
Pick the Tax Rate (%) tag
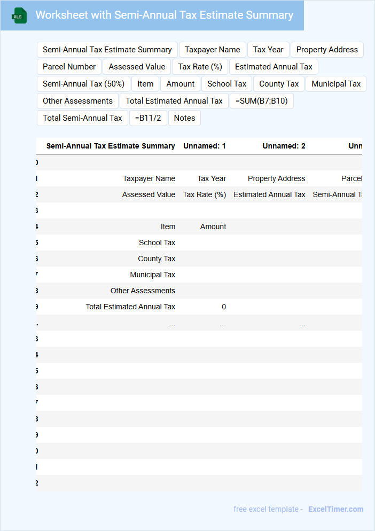click(x=200, y=67)
